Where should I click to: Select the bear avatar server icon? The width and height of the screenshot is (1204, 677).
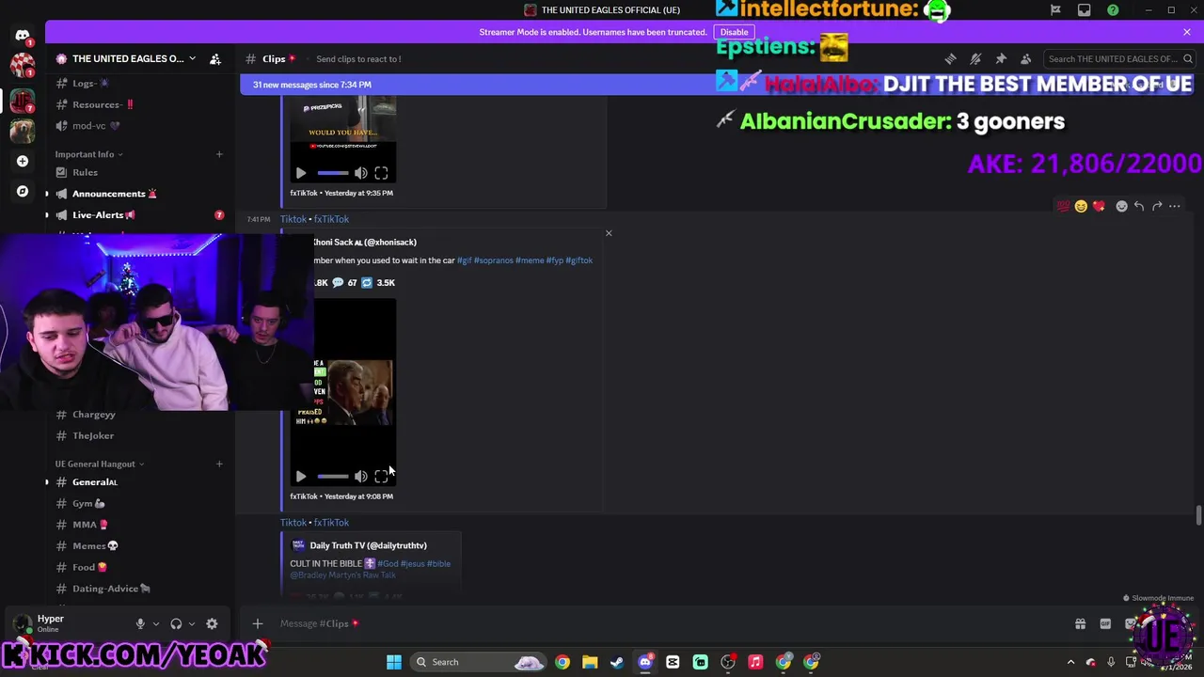(23, 129)
